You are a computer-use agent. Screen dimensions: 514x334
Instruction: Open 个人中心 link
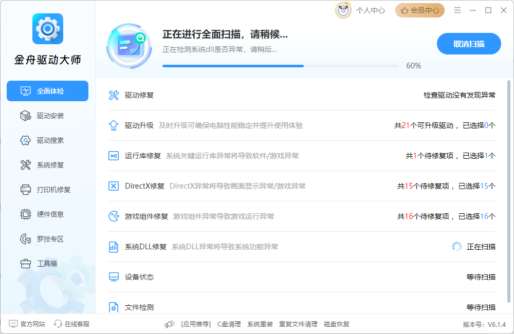371,10
